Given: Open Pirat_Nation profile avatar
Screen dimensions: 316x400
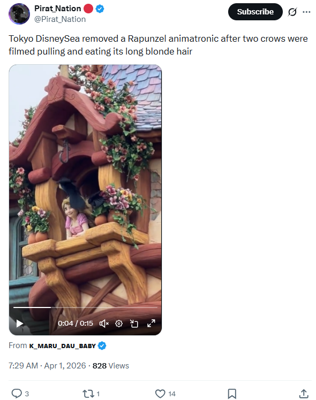Looking at the screenshot, I should point(19,14).
